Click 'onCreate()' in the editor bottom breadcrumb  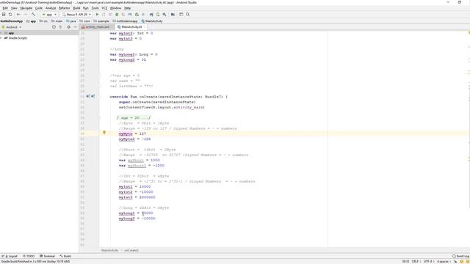(131, 250)
